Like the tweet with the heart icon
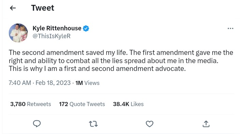 (x=150, y=124)
